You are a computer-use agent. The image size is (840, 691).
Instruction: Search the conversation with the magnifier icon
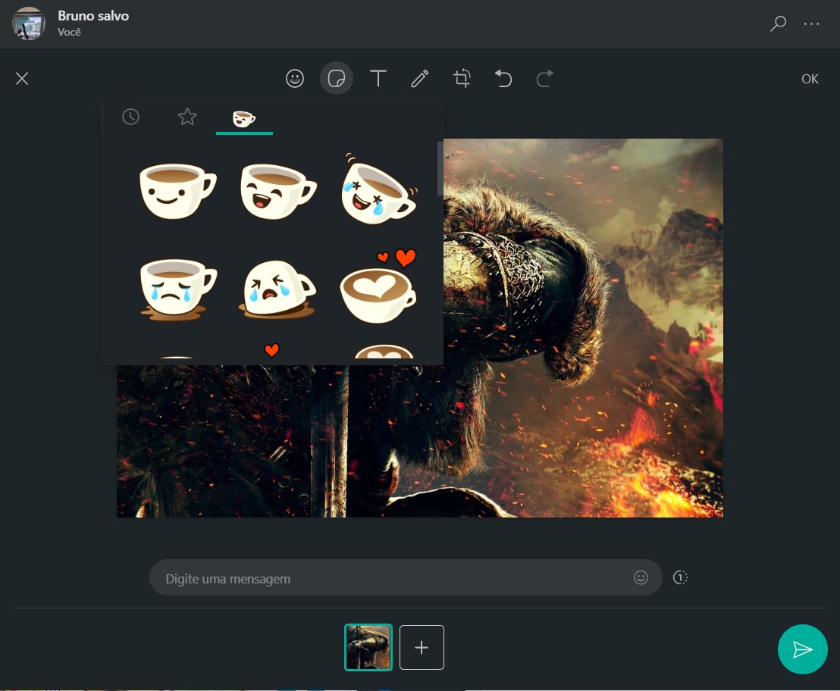[x=778, y=23]
